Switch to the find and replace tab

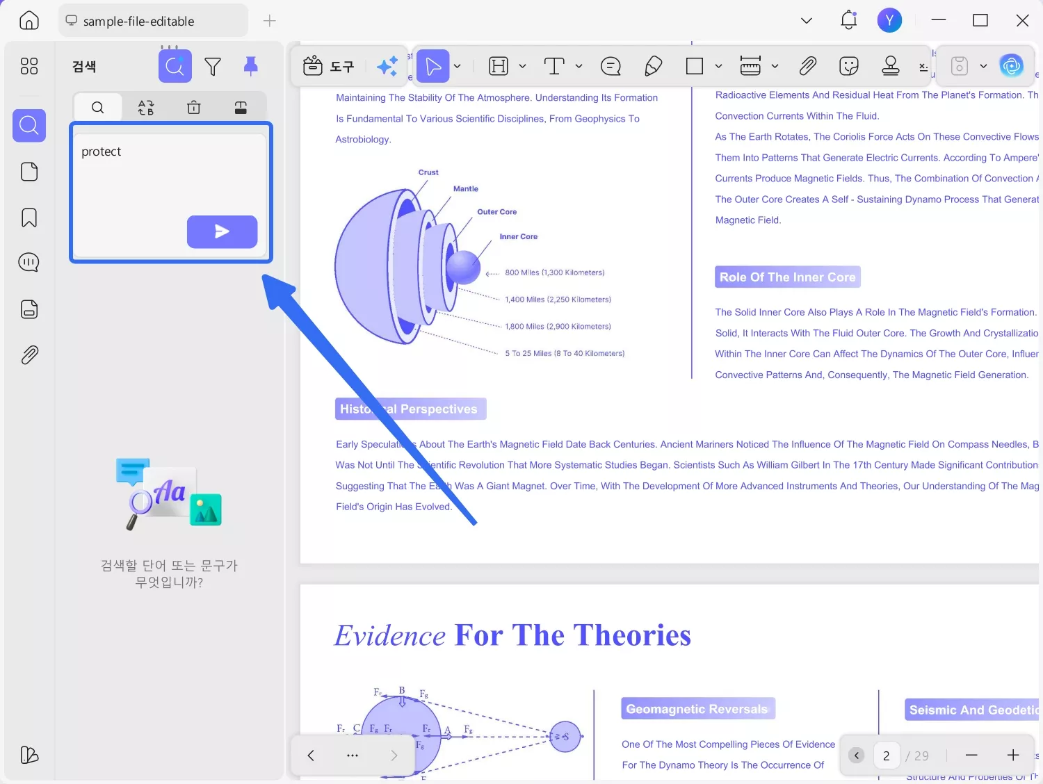[x=146, y=107]
